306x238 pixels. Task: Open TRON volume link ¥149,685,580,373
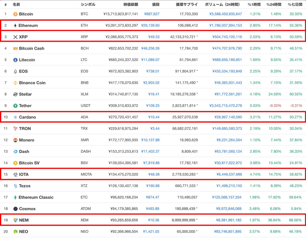click(x=227, y=129)
